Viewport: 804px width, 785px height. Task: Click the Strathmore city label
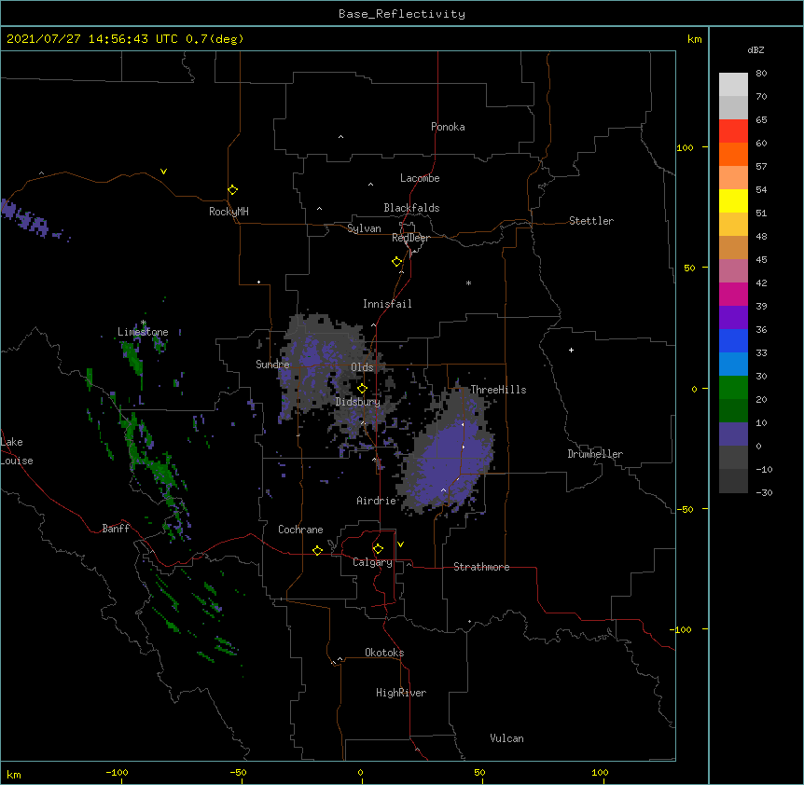pos(481,567)
